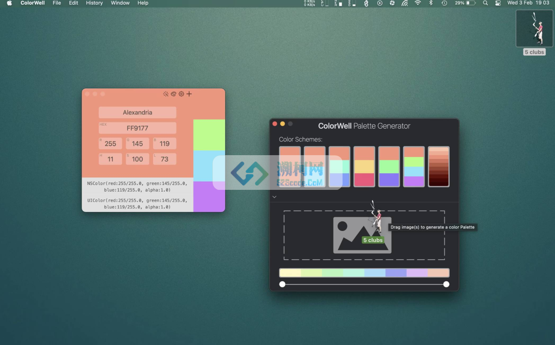Click the lavender segment of palette strip
The width and height of the screenshot is (555, 345).
coord(417,273)
